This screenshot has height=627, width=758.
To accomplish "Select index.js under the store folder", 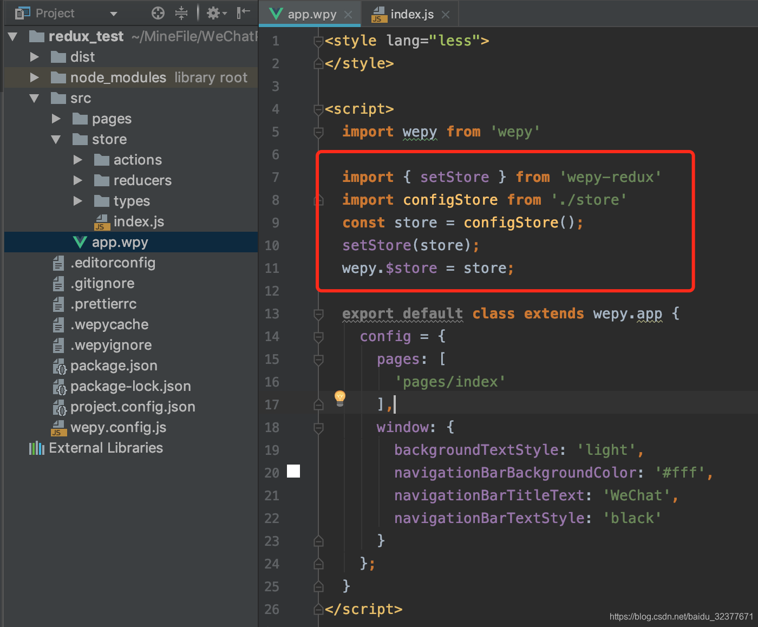I will point(138,221).
